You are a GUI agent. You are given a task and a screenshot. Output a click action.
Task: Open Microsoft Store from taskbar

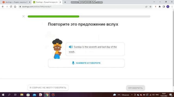tap(28, 95)
